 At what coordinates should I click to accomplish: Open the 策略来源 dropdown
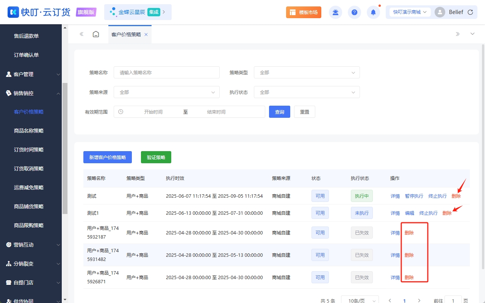(x=167, y=92)
